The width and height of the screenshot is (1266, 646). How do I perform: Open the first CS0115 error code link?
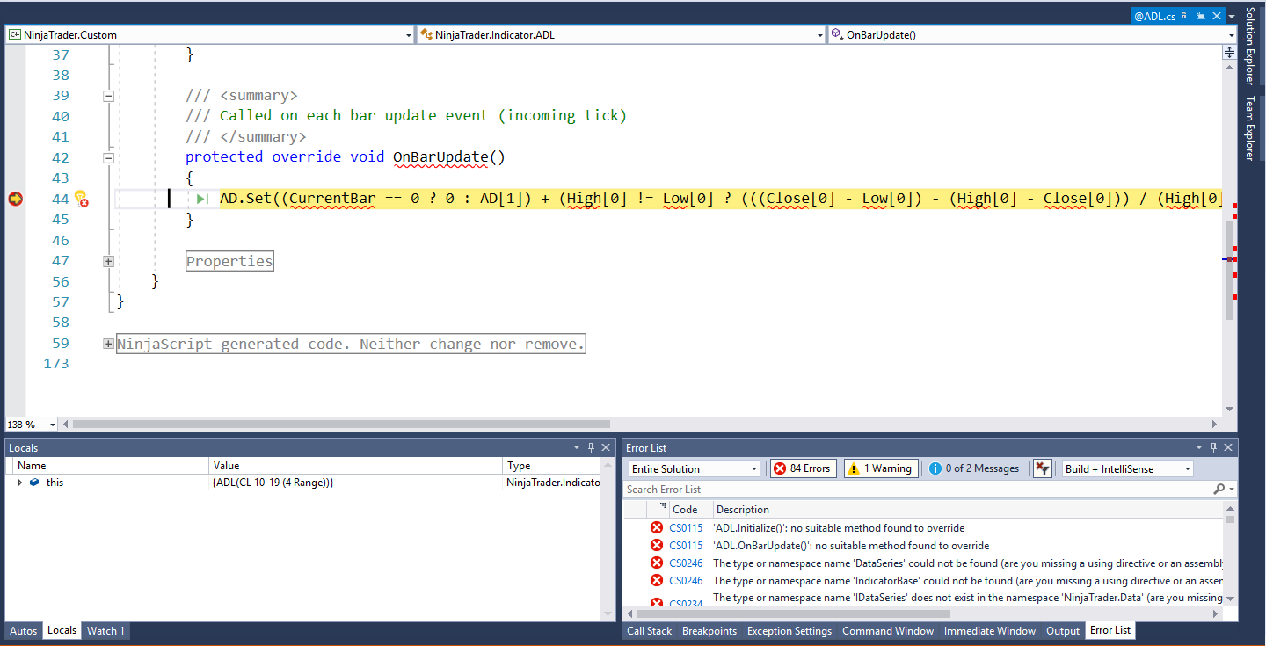tap(686, 528)
